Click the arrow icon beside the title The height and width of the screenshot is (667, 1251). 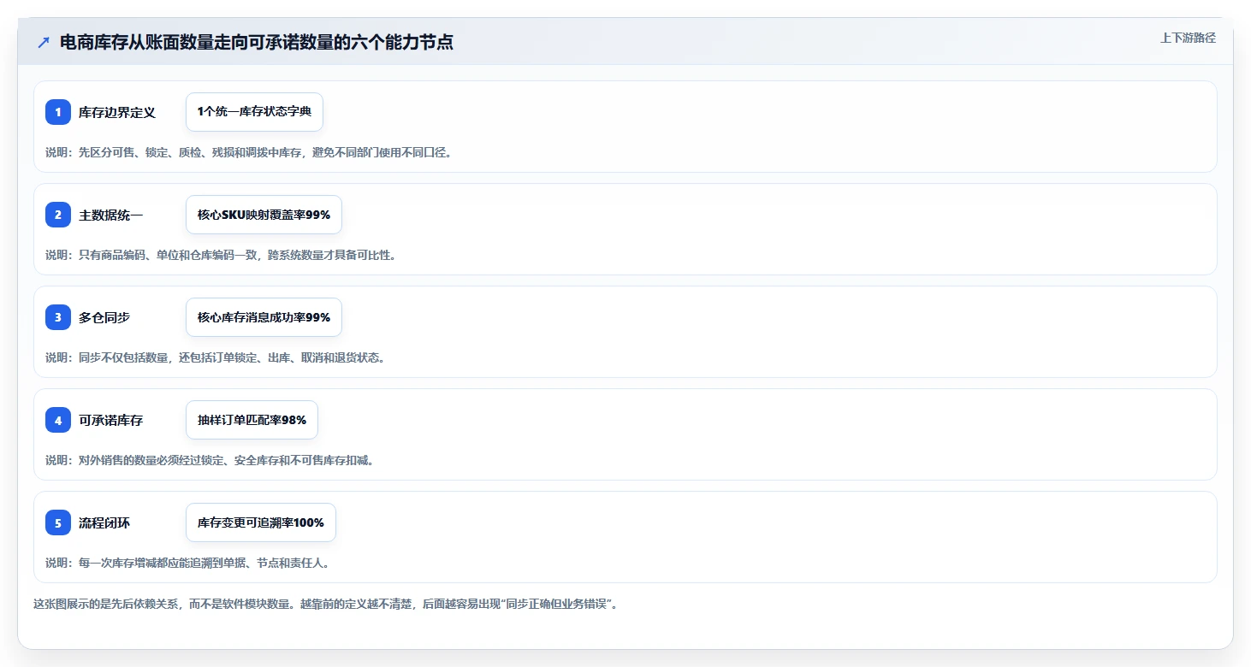coord(44,42)
